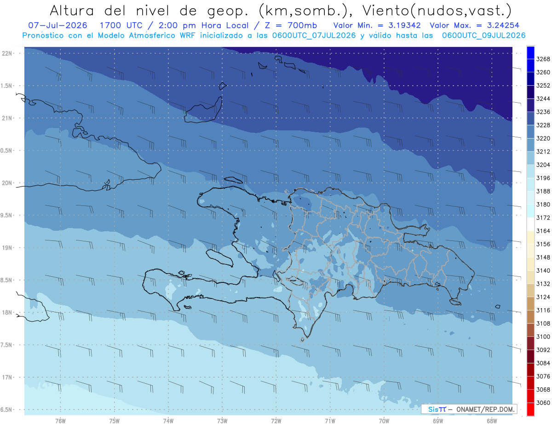
Task: Click the '68W' longitude label
Action: pos(492,421)
